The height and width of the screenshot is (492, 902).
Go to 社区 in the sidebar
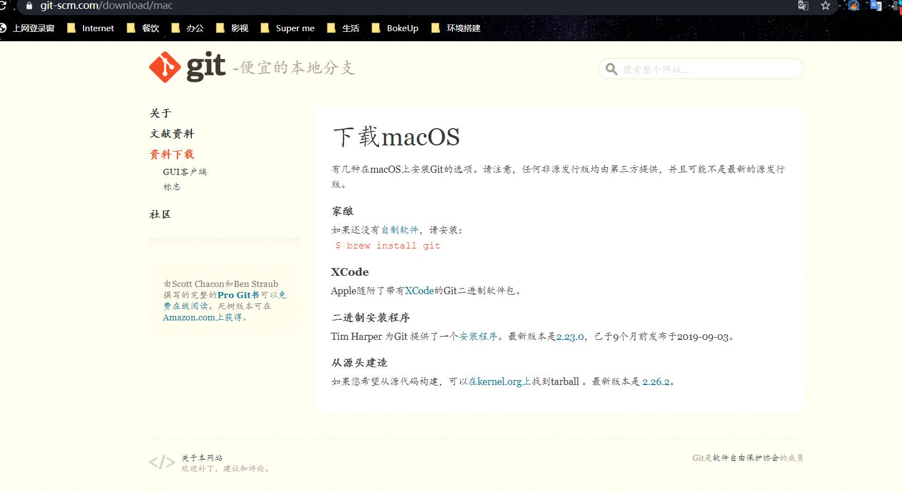coord(160,215)
